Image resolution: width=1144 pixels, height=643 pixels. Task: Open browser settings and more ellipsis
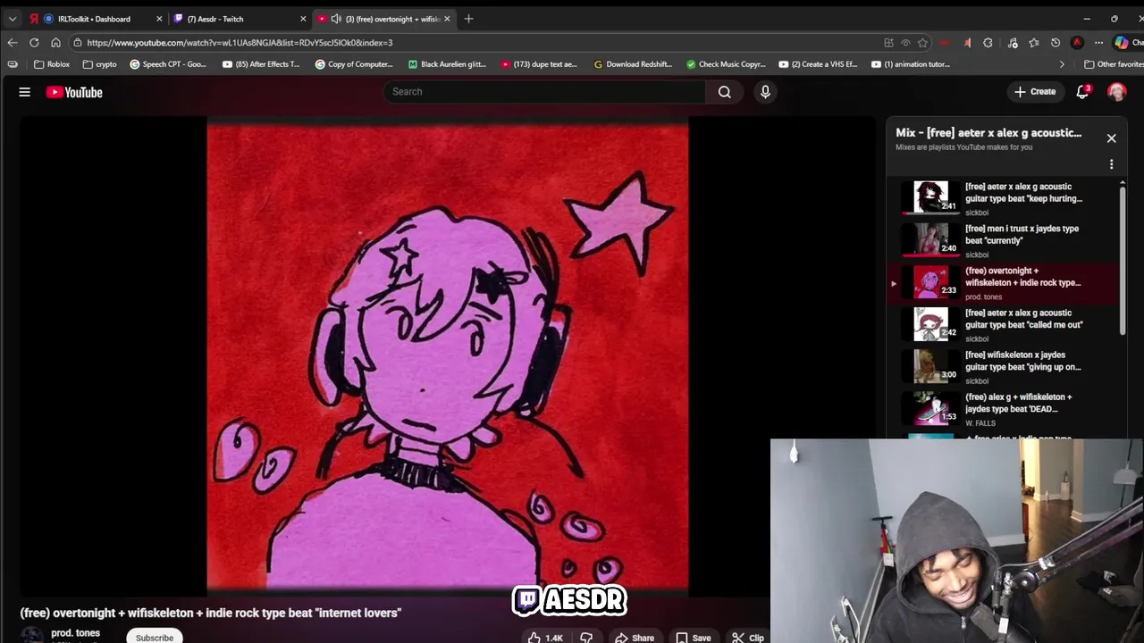(x=1099, y=42)
